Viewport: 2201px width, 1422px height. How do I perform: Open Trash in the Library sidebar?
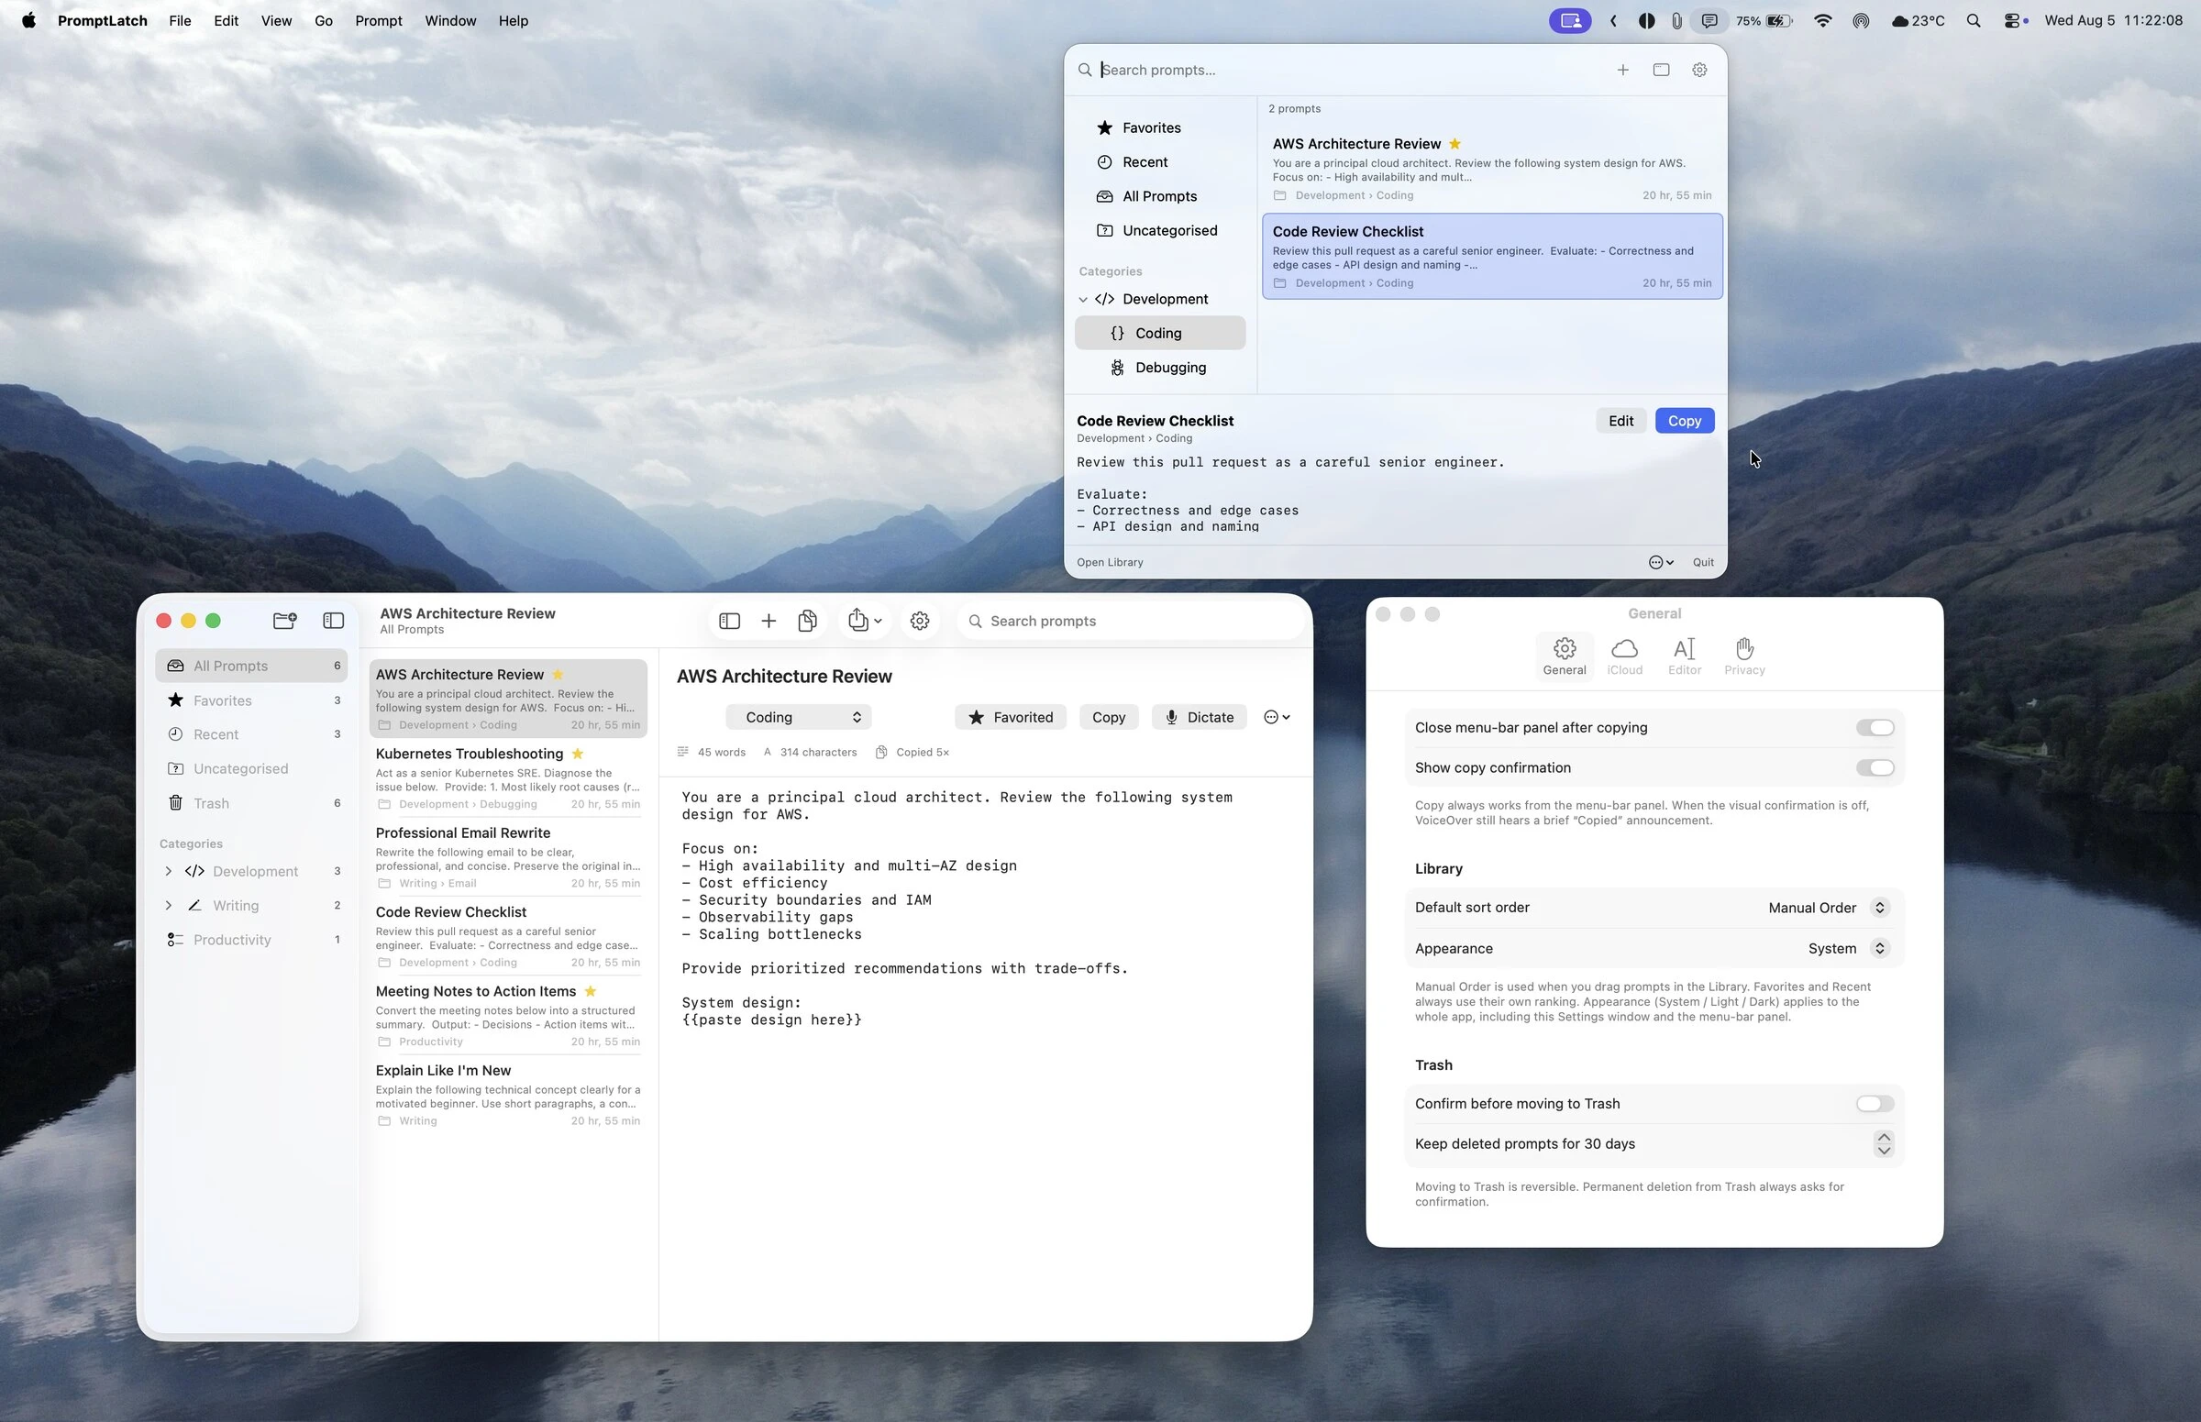(x=251, y=803)
